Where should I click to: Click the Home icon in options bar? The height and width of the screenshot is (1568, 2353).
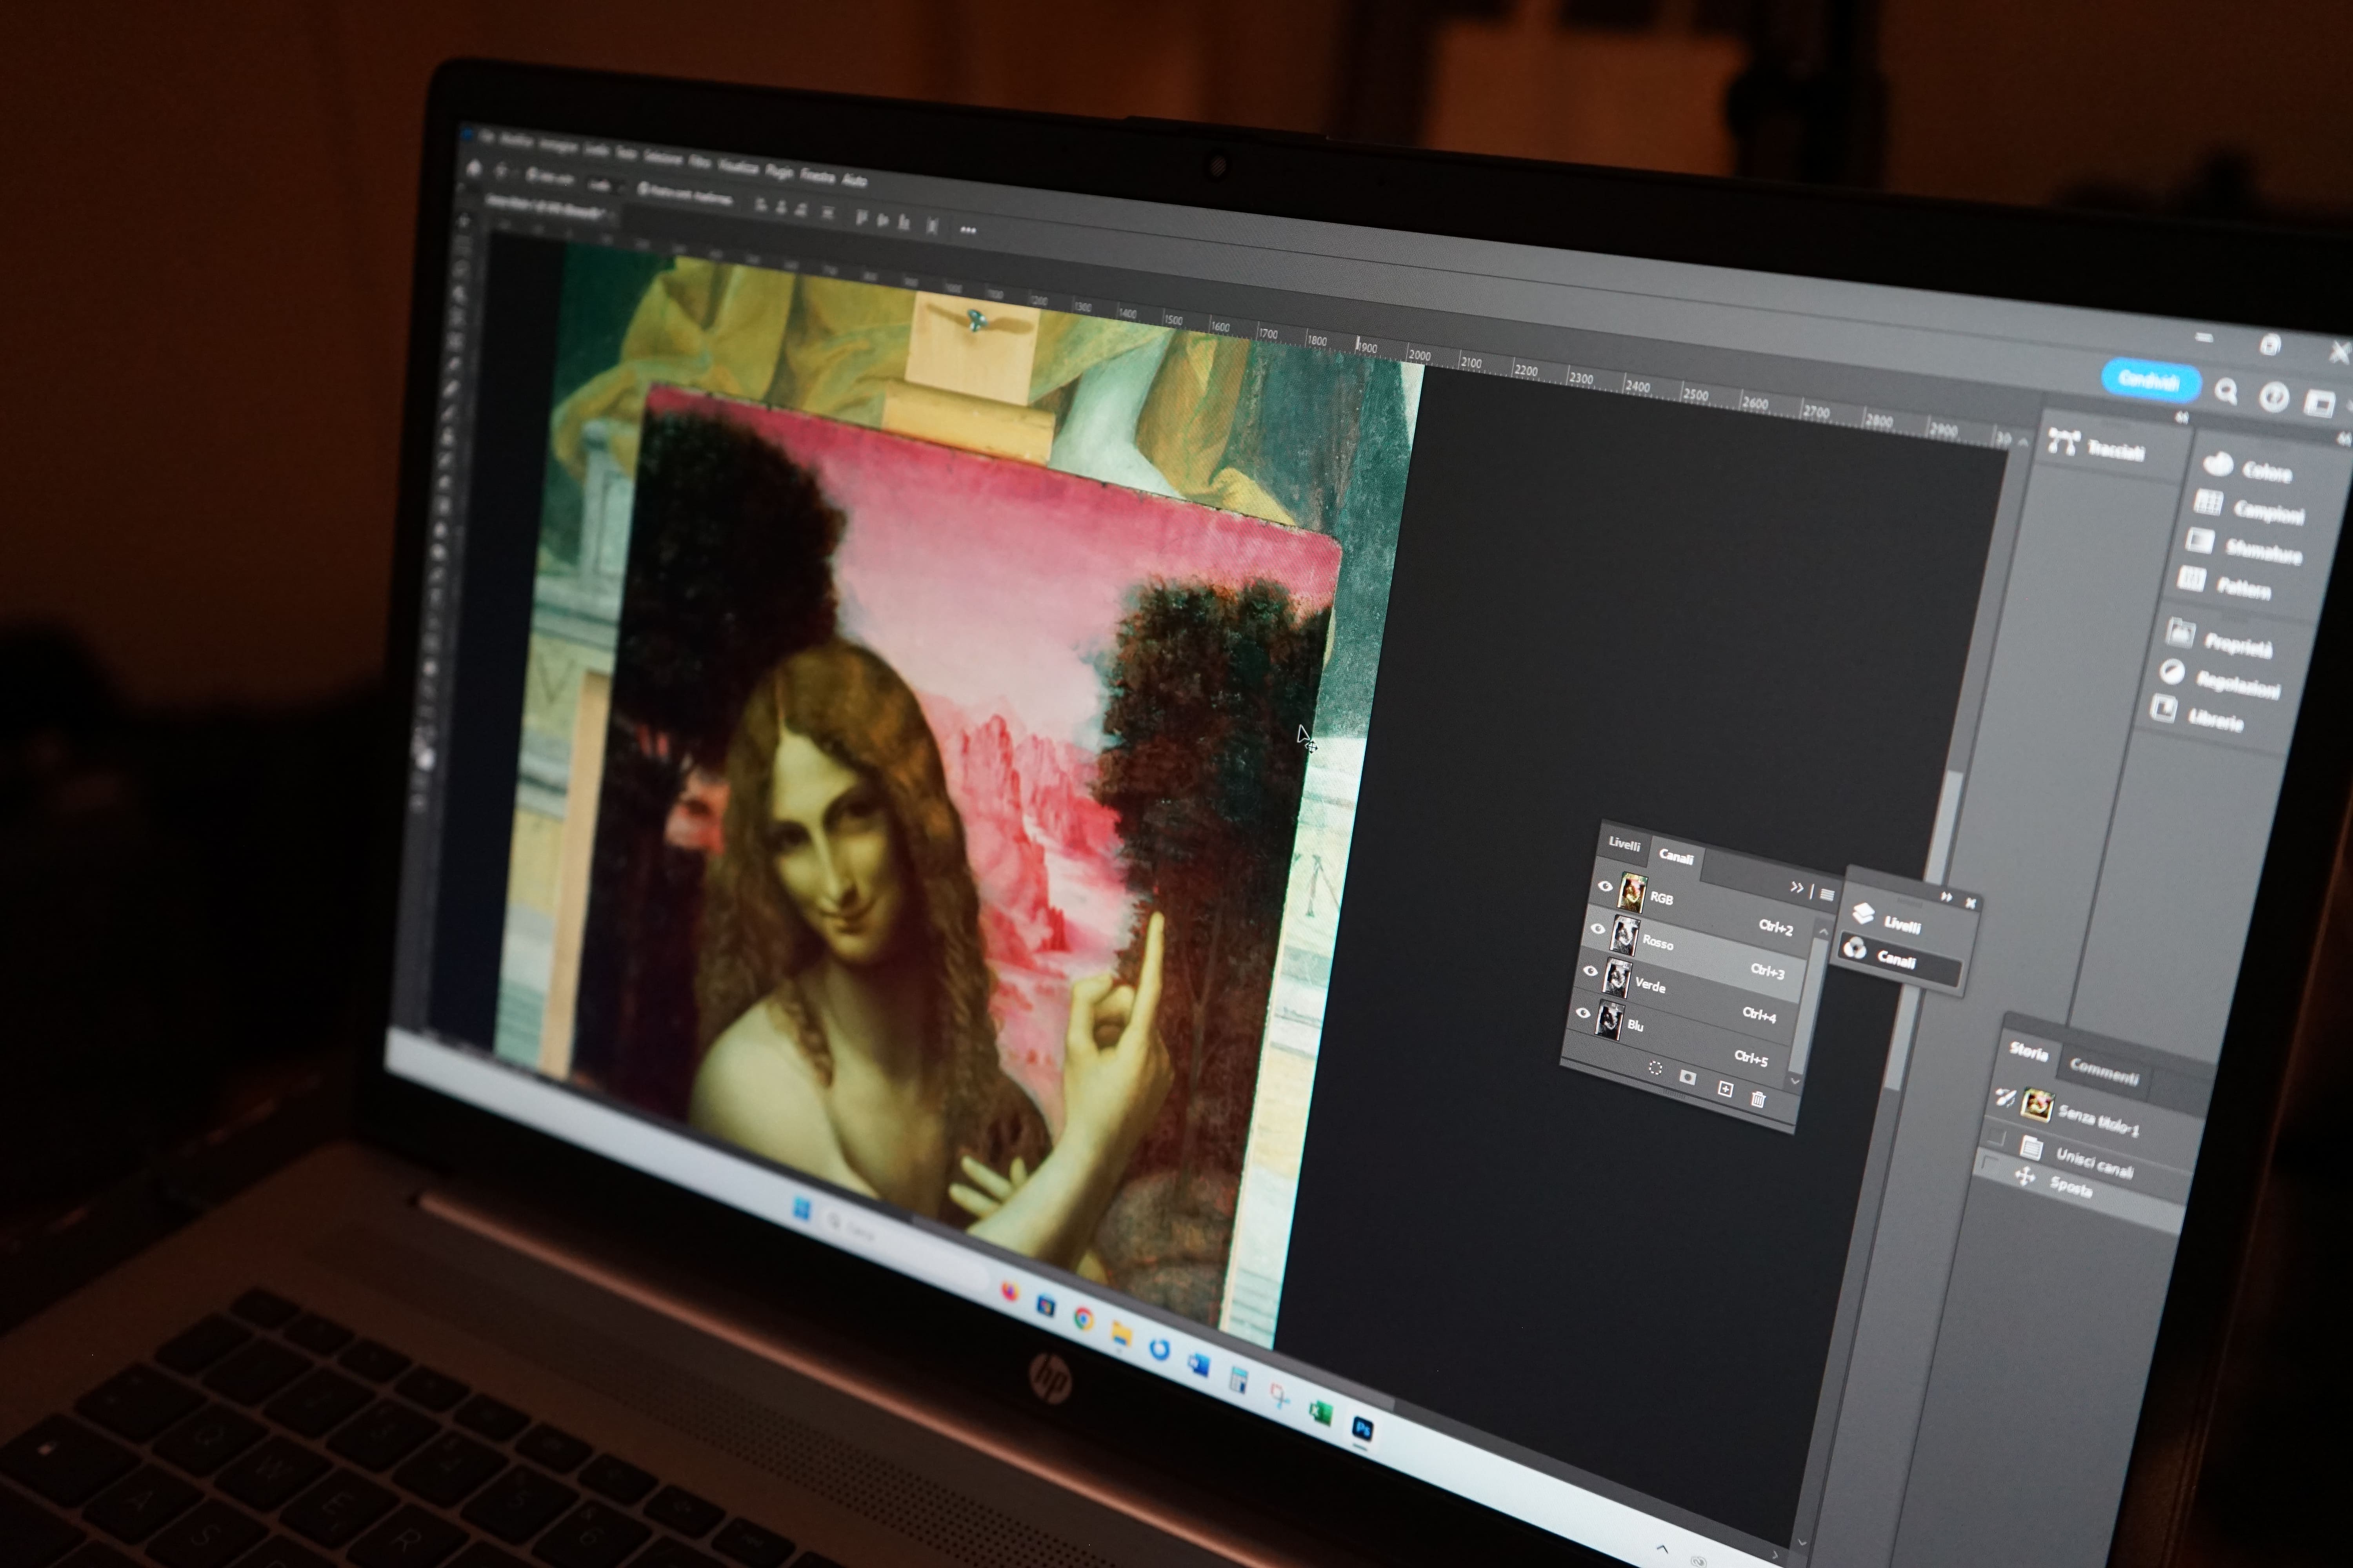473,168
